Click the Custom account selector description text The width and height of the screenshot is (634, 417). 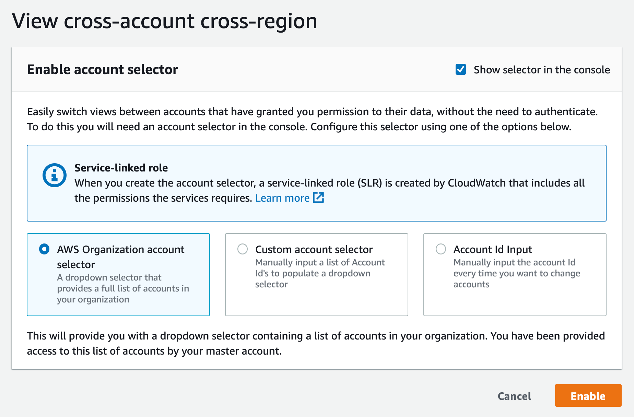pos(320,273)
